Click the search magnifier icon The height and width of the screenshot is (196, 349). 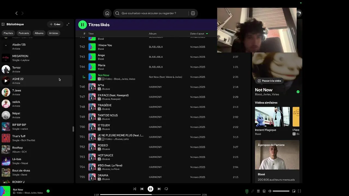click(117, 13)
